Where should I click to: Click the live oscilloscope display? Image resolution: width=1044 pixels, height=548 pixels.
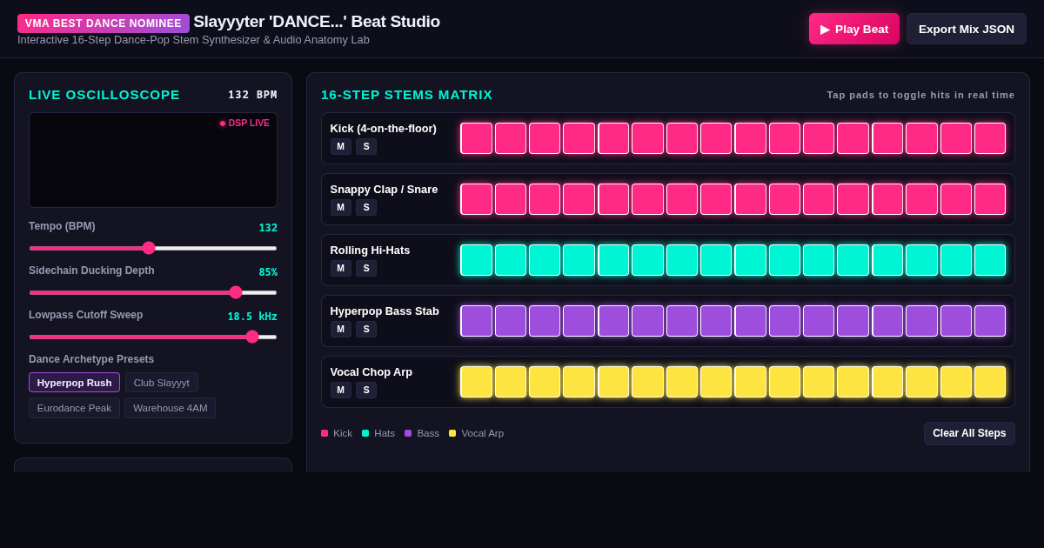153,160
